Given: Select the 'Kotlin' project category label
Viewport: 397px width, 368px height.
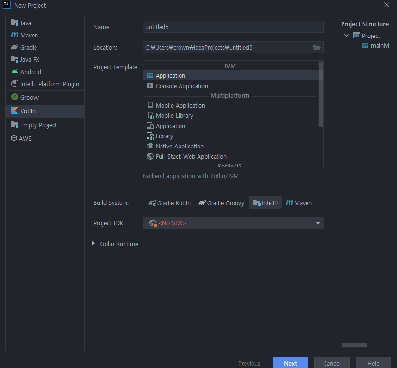Looking at the screenshot, I should tap(28, 111).
